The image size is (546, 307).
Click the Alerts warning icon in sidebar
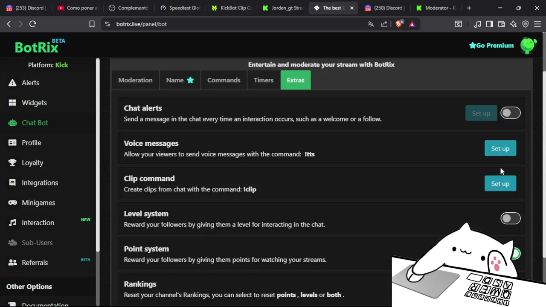12,83
